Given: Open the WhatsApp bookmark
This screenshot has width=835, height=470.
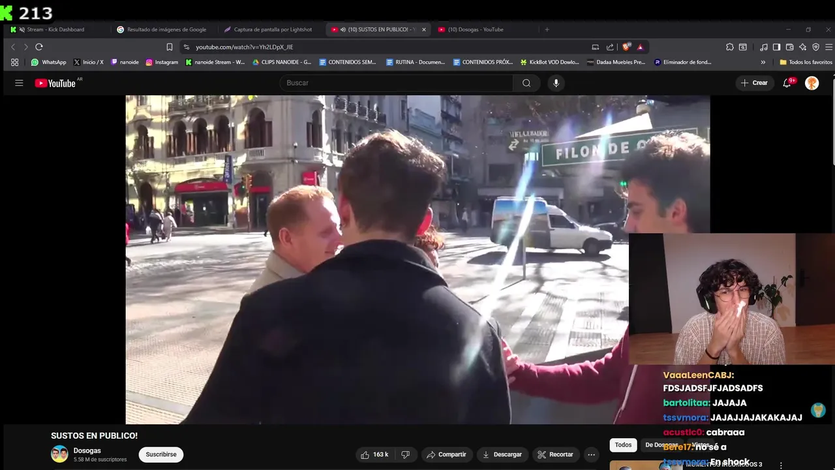Looking at the screenshot, I should 48,62.
